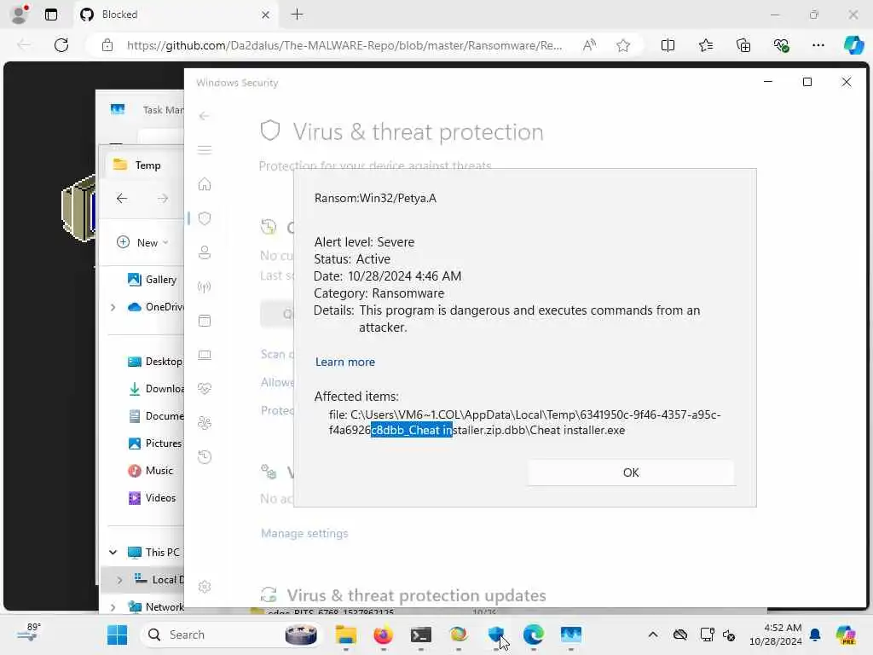This screenshot has width=873, height=655.
Task: Open Account protection sidebar icon
Action: (x=205, y=252)
